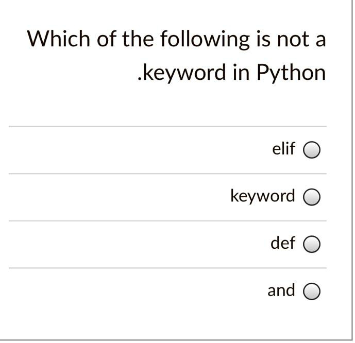
Task: Click the 'keyword' option label text
Action: coord(263,196)
